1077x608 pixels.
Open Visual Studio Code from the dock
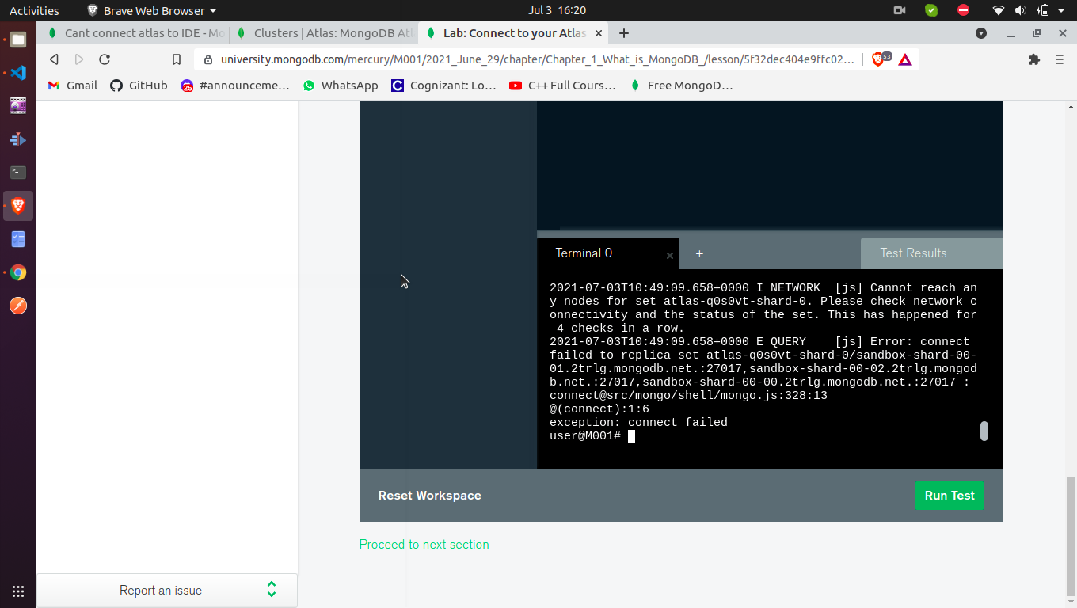[18, 73]
